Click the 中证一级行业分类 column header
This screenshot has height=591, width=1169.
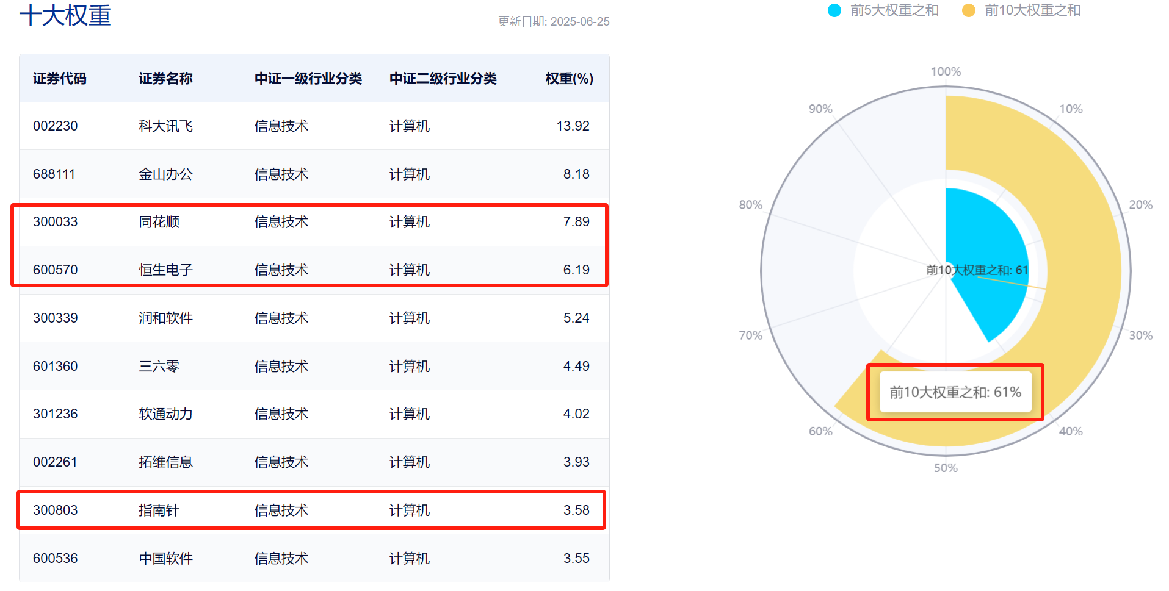[308, 79]
